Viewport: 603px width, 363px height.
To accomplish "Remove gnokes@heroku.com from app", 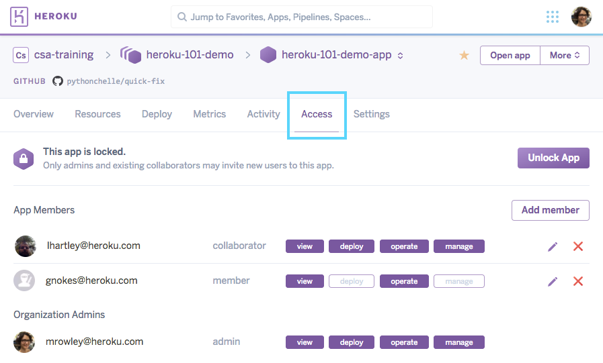I will (577, 281).
